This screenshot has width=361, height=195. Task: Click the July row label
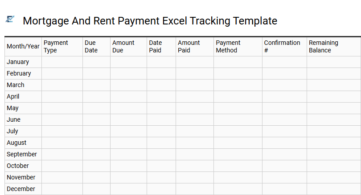pos(12,131)
